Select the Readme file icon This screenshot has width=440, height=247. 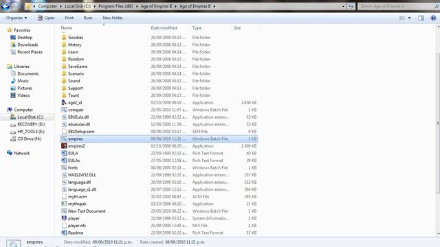[x=64, y=233]
